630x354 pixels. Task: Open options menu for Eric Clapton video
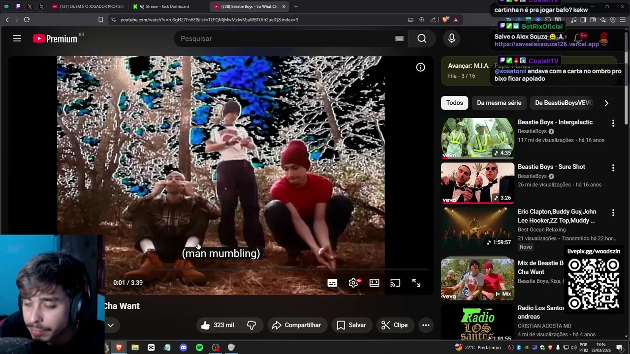click(x=613, y=213)
